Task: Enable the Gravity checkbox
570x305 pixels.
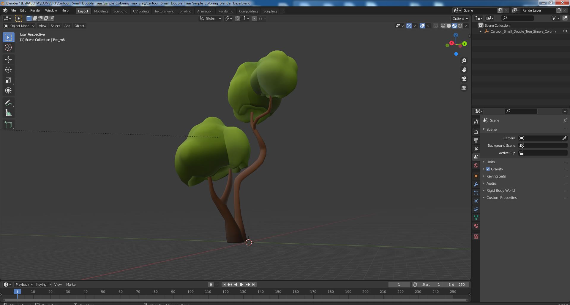Action: (488, 169)
